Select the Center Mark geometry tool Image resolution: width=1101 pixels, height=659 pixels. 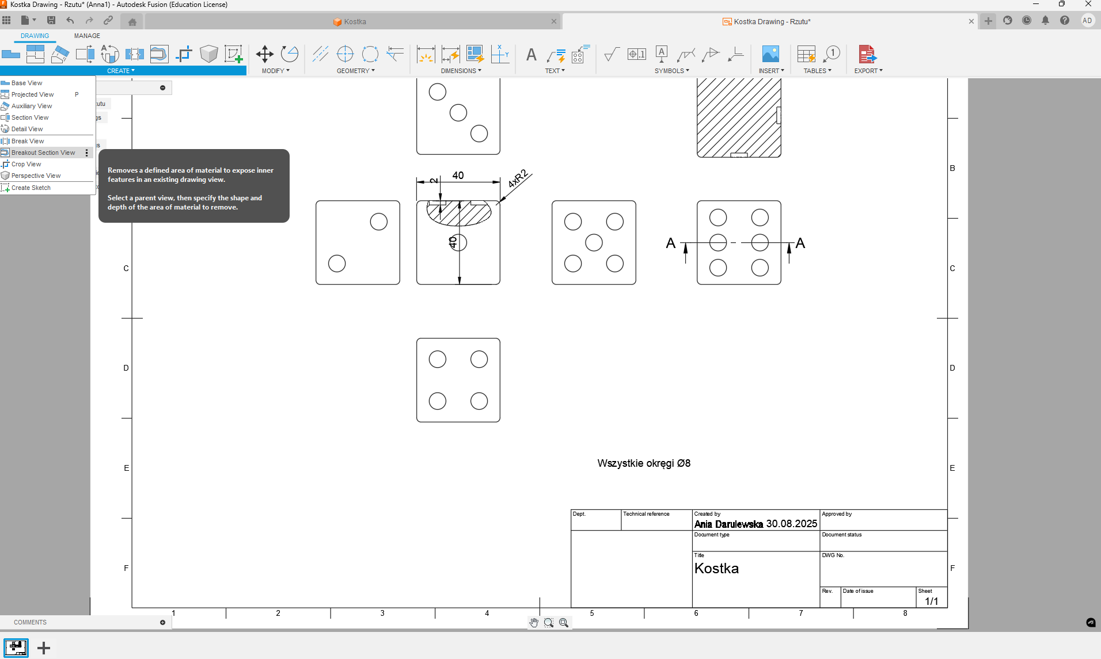[345, 55]
